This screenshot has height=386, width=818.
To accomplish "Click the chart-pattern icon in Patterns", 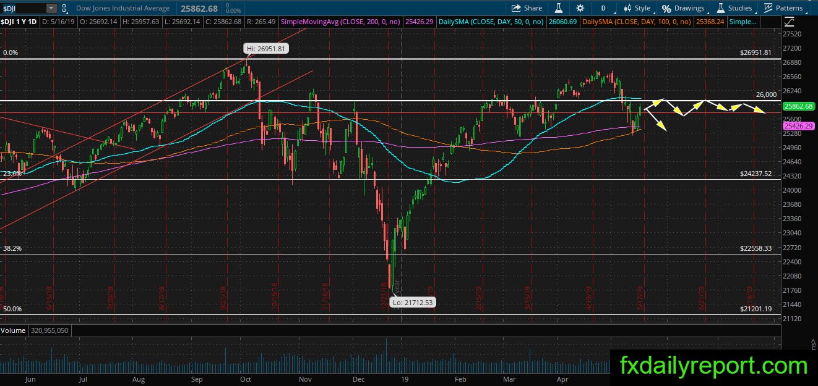I will click(768, 8).
